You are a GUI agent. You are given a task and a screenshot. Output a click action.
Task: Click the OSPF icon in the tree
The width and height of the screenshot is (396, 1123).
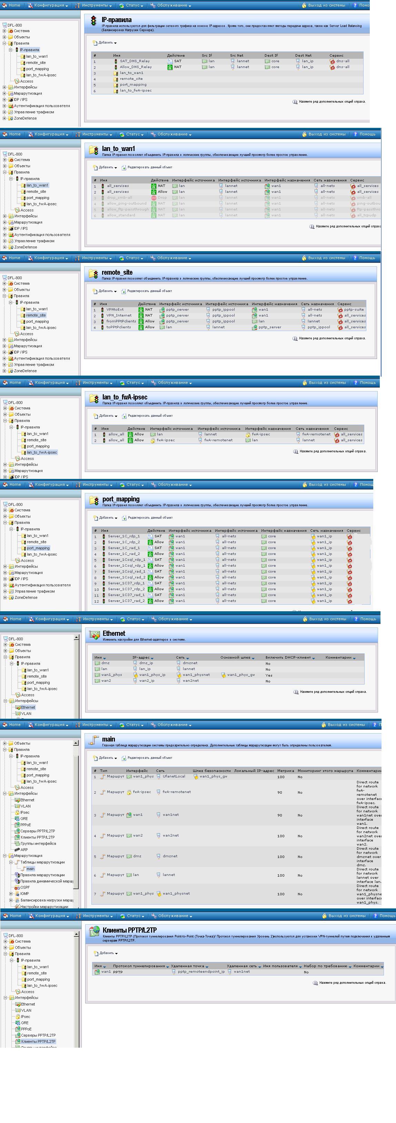(x=17, y=887)
